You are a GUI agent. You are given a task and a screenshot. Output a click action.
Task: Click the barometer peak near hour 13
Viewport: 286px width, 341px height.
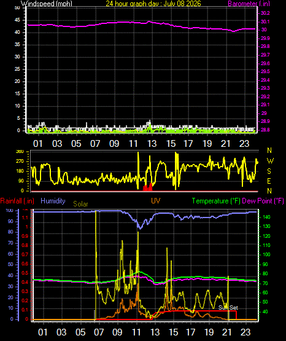149,22
